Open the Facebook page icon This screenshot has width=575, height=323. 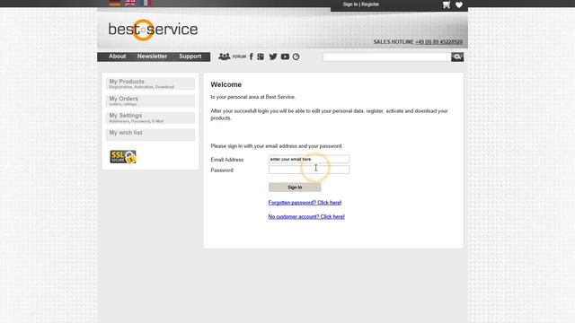click(x=252, y=57)
